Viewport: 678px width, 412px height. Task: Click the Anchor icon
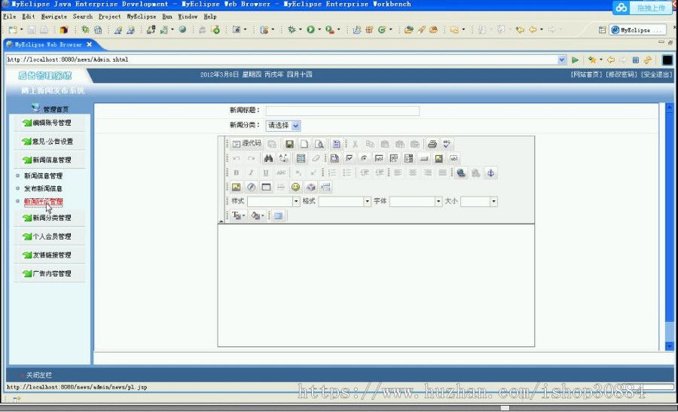click(490, 173)
